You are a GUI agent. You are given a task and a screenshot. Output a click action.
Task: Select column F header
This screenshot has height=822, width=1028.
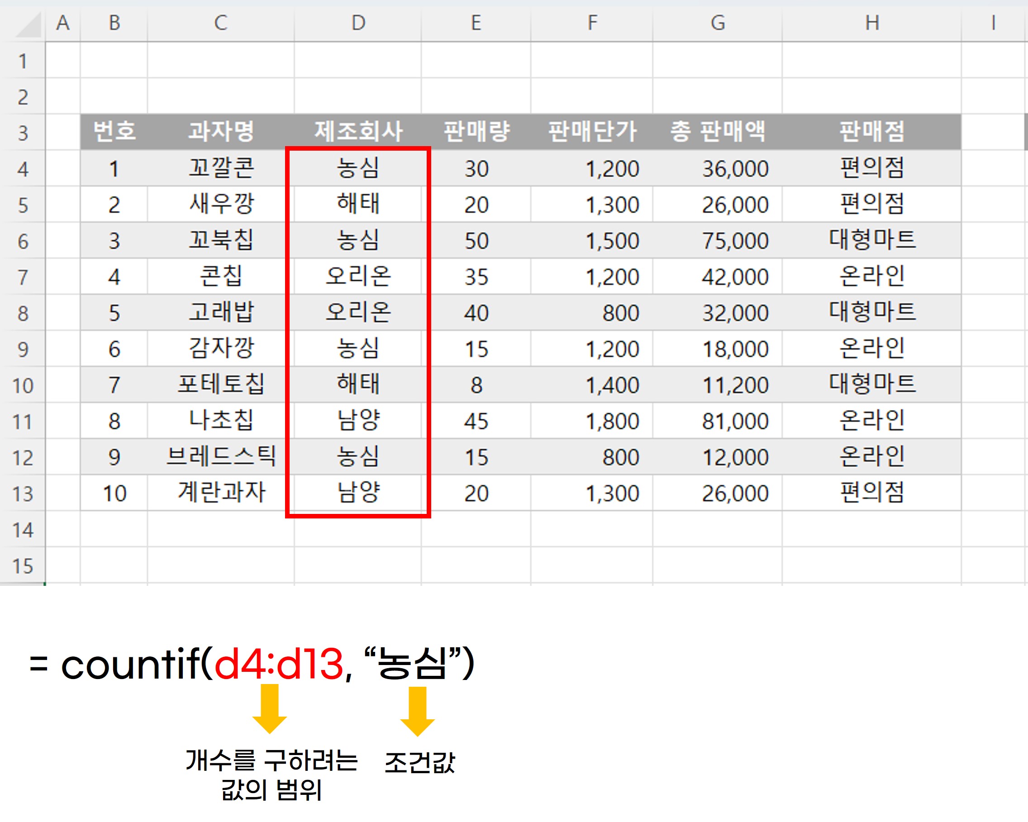pyautogui.click(x=592, y=23)
